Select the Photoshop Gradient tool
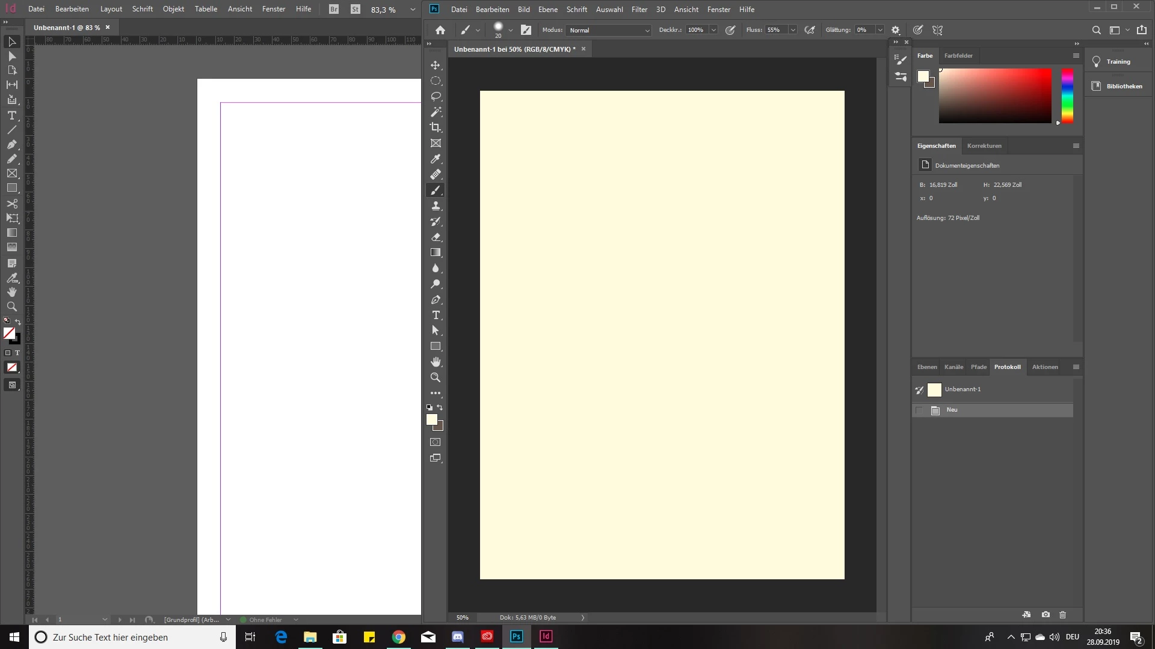 click(436, 252)
